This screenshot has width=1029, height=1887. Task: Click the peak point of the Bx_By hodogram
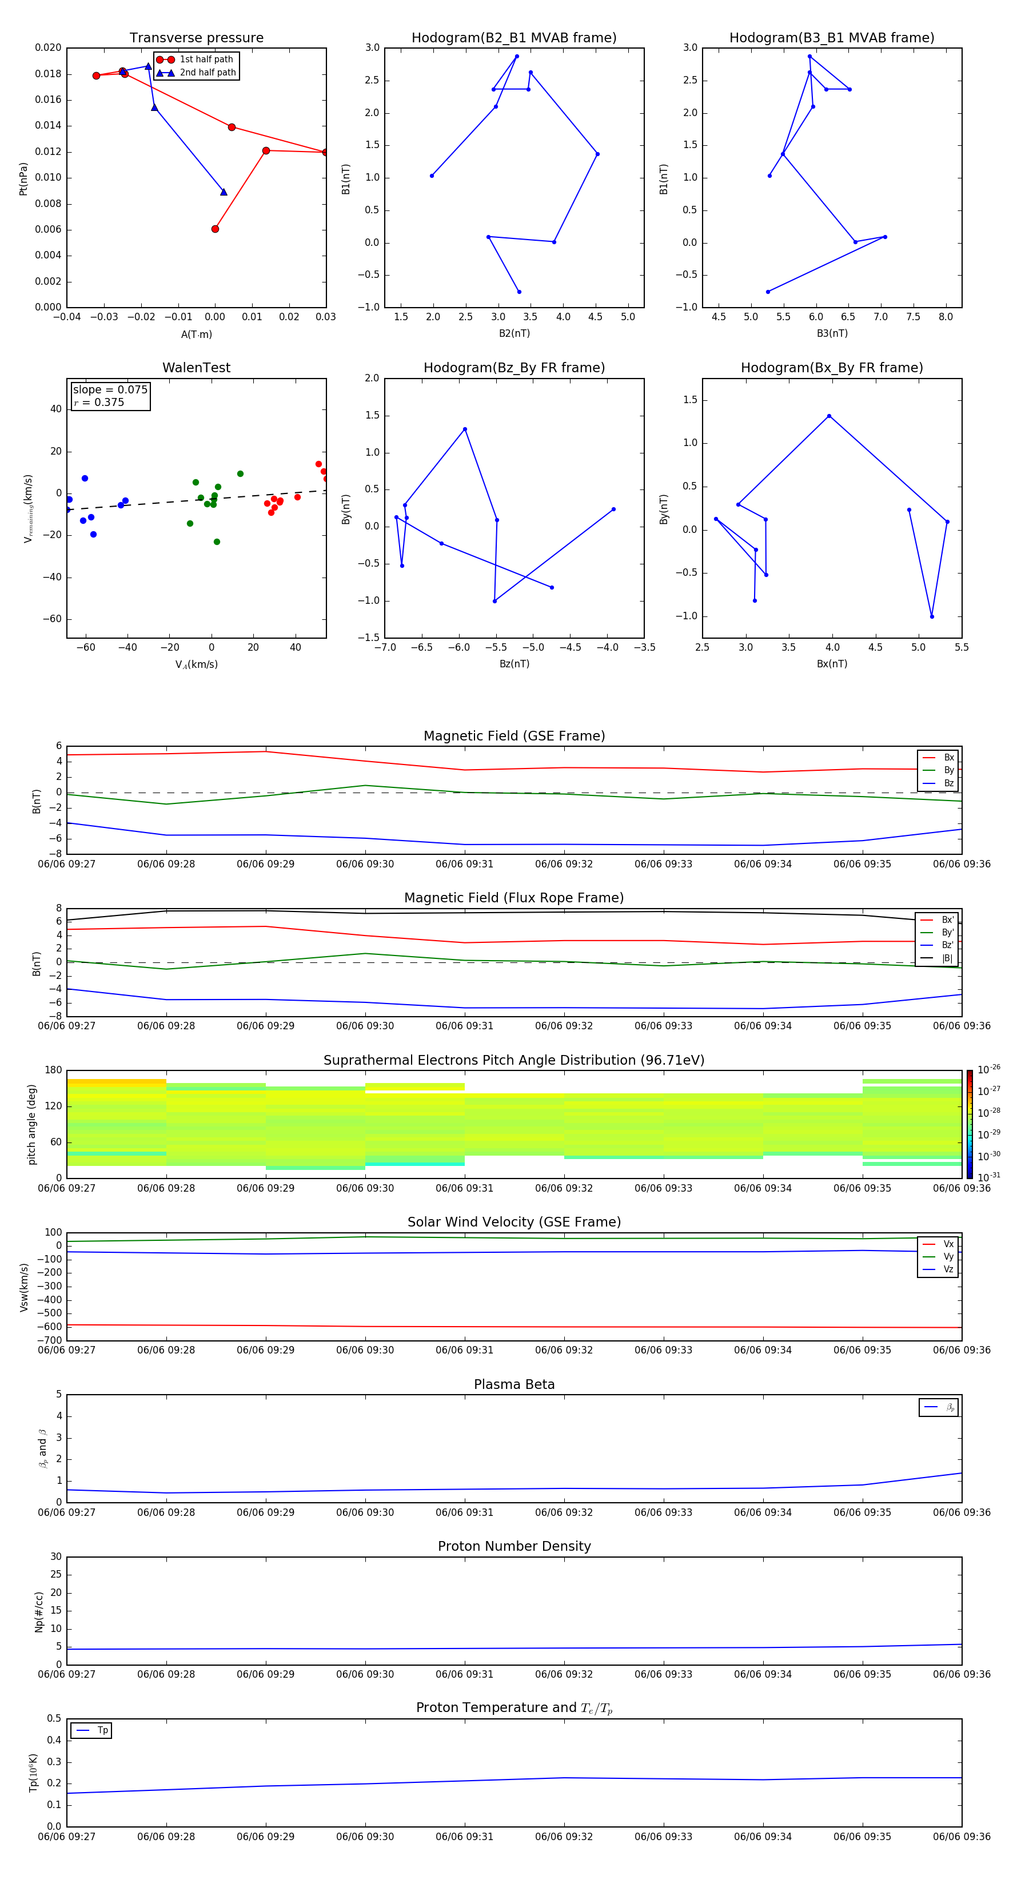point(829,416)
